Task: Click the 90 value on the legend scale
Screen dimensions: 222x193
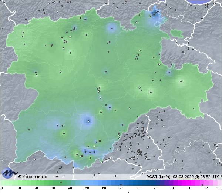Action: tap(155, 188)
